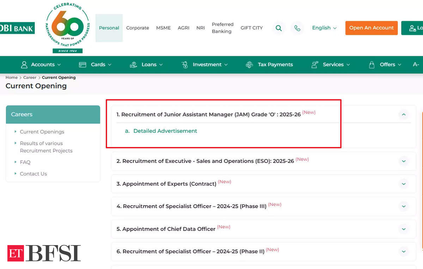The image size is (423, 269).
Task: Click the search magnifier icon
Action: click(278, 28)
